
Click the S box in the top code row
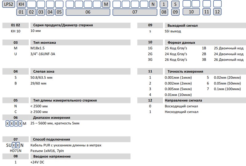point(175,4)
